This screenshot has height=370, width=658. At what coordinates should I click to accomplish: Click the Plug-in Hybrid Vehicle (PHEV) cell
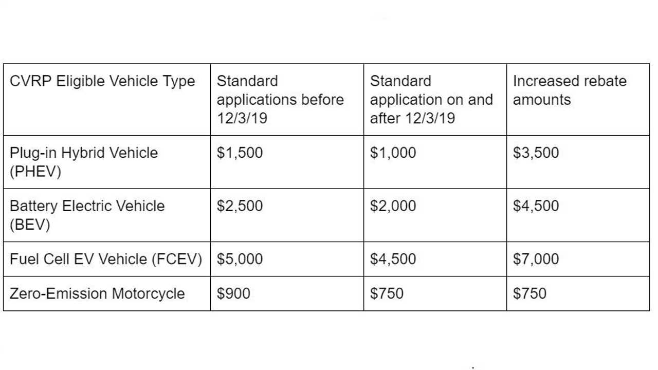click(x=84, y=162)
